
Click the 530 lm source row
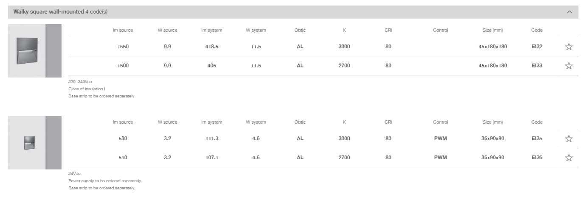click(123, 139)
